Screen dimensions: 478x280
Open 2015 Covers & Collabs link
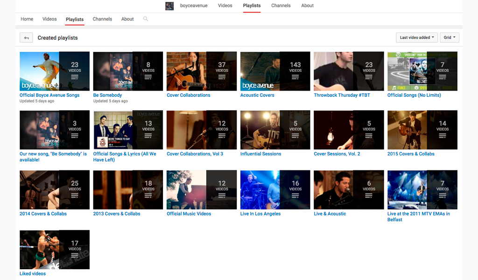(411, 154)
